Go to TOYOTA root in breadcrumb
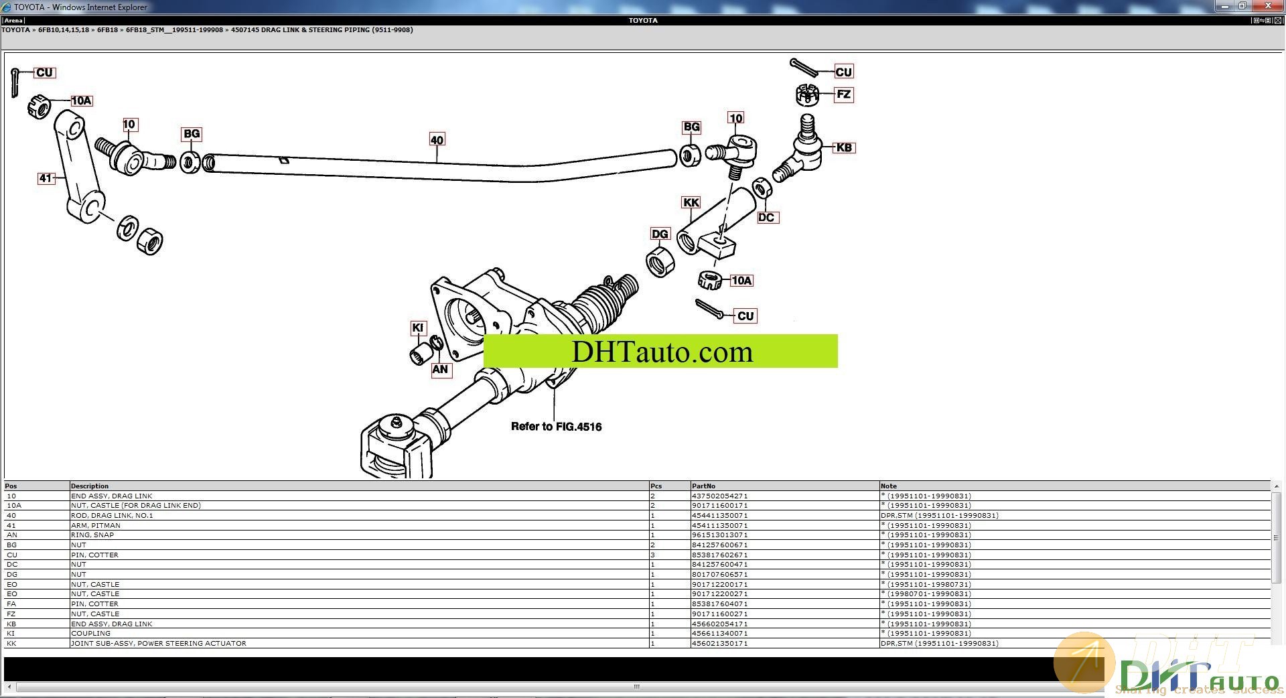The width and height of the screenshot is (1286, 698). point(15,30)
